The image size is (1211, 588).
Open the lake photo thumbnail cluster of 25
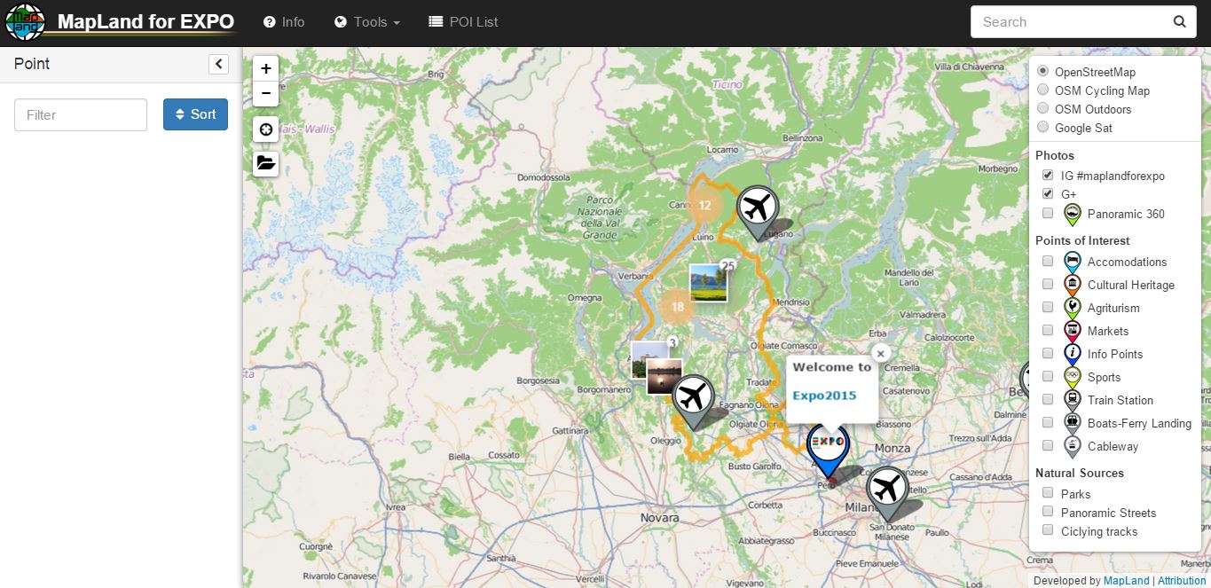(x=708, y=283)
